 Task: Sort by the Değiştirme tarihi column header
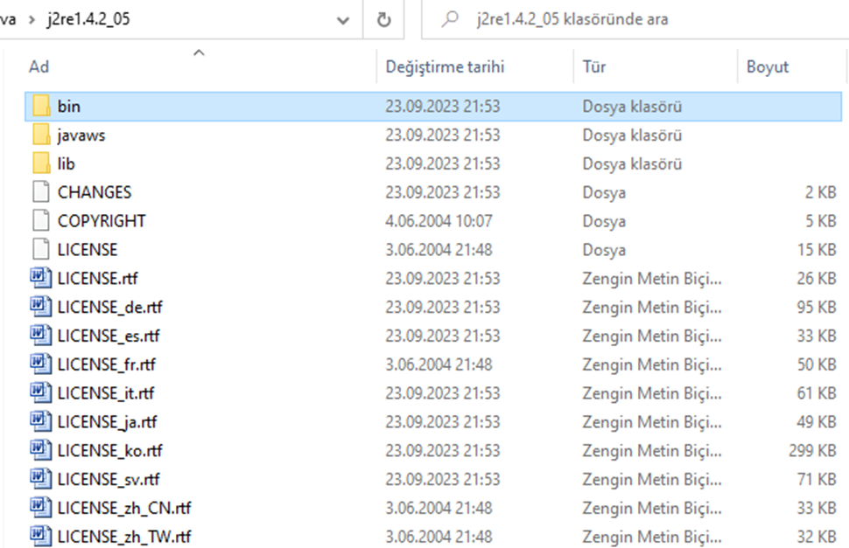445,66
